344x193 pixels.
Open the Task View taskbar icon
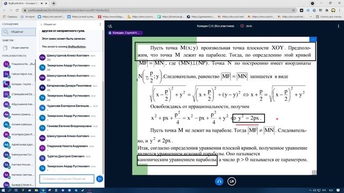[x=16, y=190]
